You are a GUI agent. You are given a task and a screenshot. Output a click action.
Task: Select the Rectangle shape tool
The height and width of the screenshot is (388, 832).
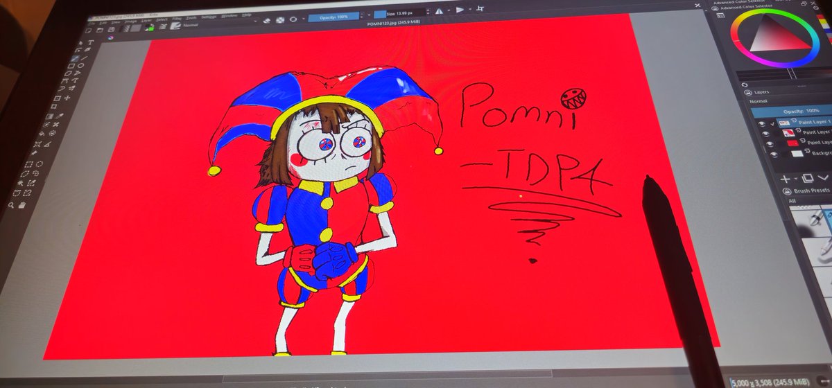tap(71, 66)
